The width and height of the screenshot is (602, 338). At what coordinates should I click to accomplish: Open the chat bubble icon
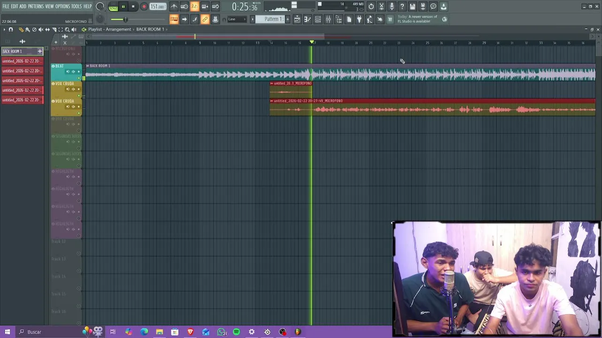(x=433, y=7)
